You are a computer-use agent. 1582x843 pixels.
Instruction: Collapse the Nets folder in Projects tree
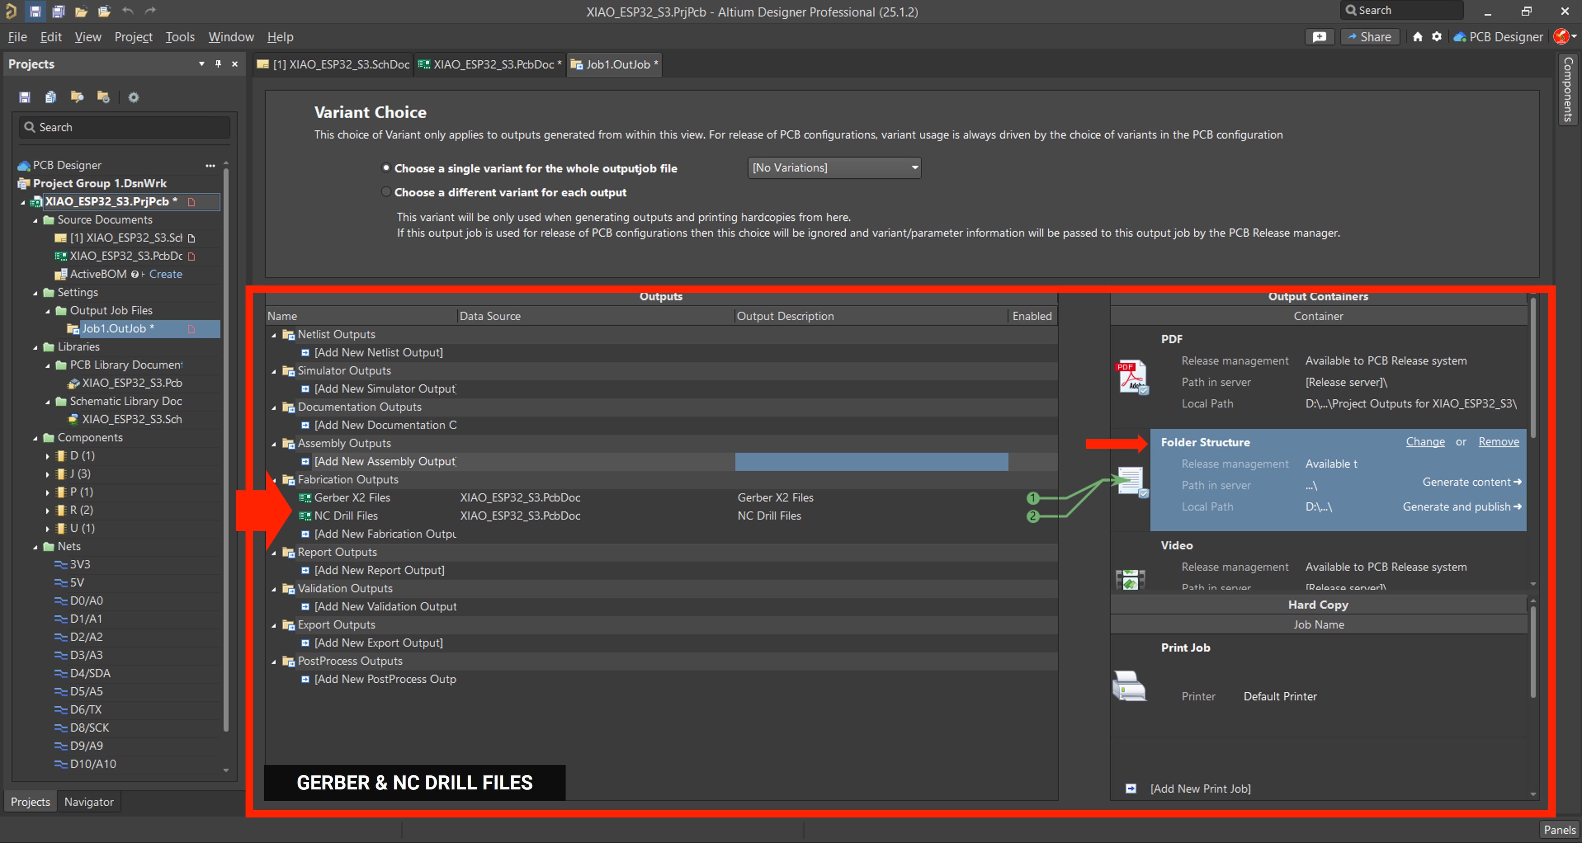(35, 546)
